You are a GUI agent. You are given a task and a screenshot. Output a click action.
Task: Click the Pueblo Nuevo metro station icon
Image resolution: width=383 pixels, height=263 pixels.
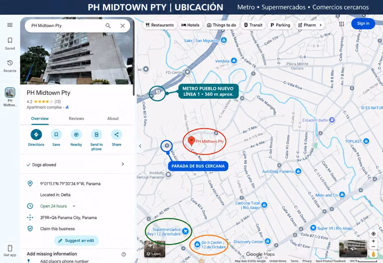152,96
